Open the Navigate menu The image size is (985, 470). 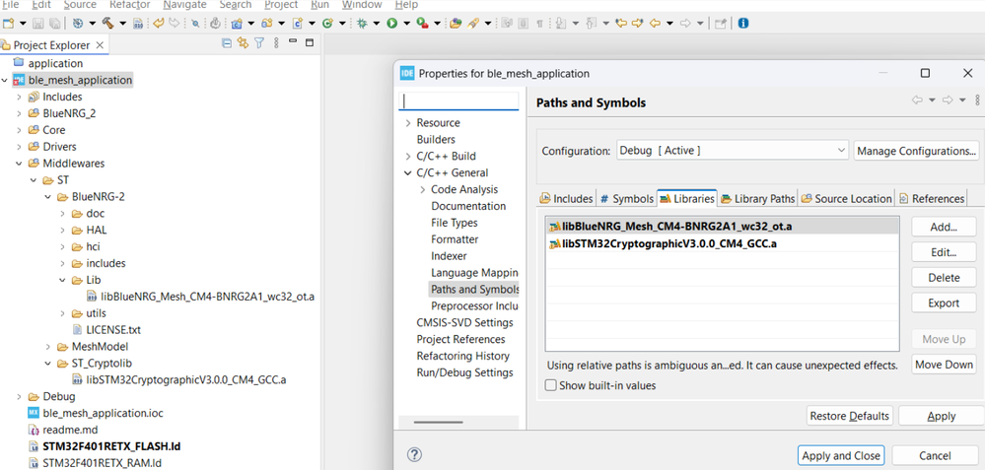[x=184, y=5]
